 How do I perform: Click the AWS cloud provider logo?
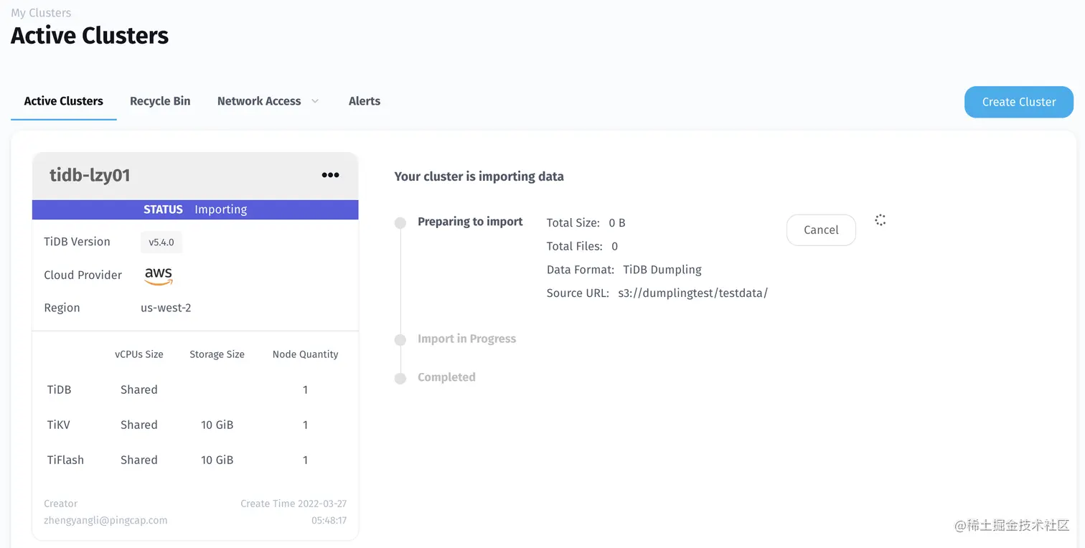159,275
